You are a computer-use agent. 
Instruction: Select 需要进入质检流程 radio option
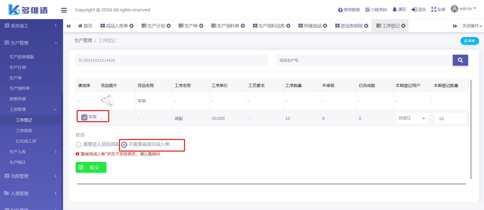point(79,145)
